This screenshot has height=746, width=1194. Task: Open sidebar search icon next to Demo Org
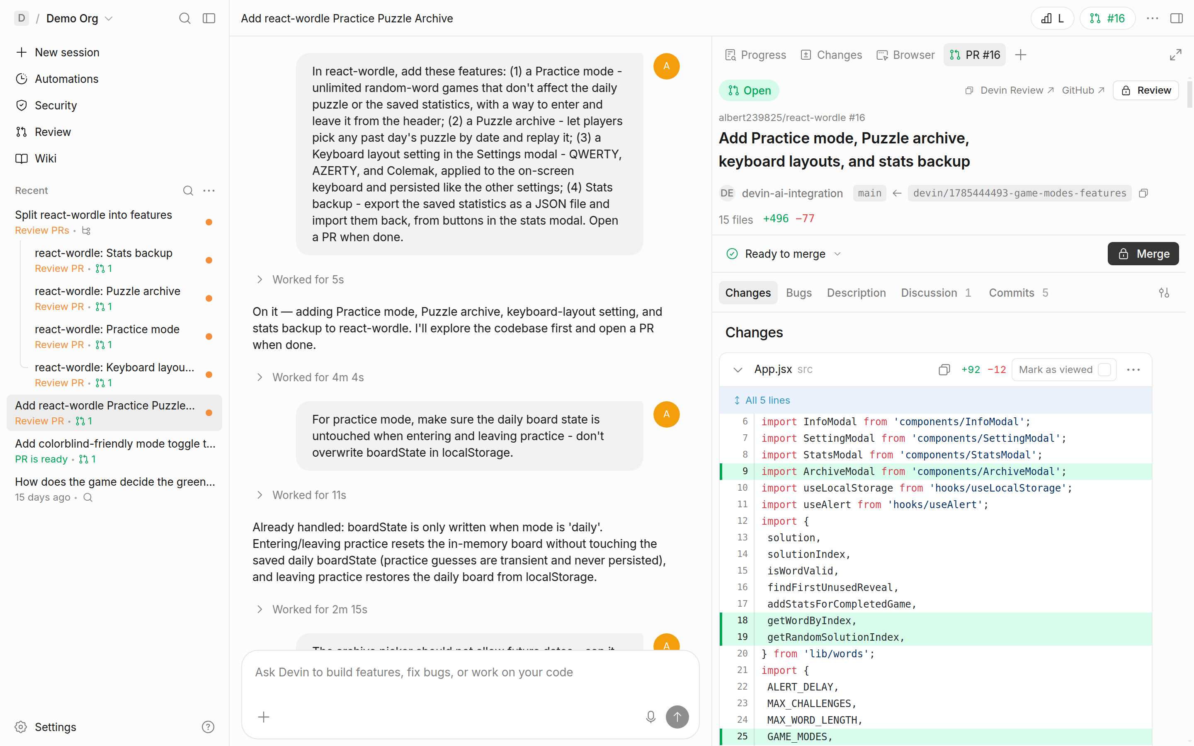coord(184,18)
